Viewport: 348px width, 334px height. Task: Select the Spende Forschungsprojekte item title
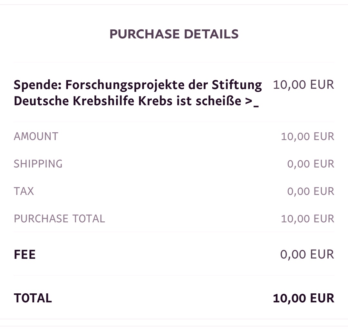point(138,93)
